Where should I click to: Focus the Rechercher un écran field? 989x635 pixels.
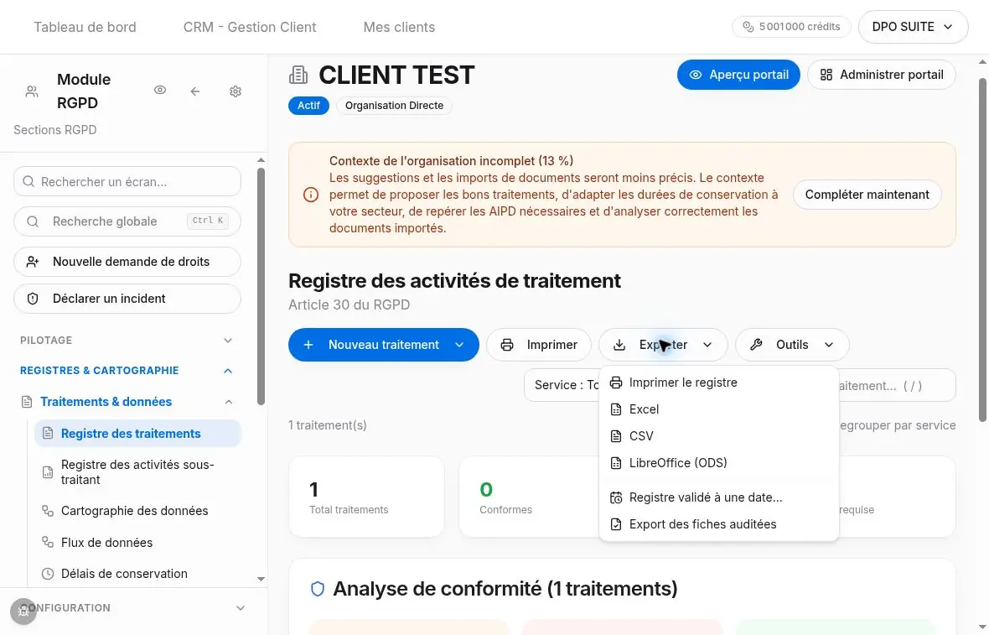coord(127,182)
